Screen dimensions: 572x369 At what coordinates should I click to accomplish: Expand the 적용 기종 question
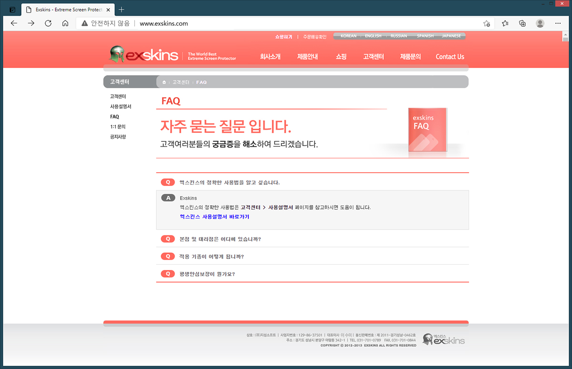(x=211, y=256)
